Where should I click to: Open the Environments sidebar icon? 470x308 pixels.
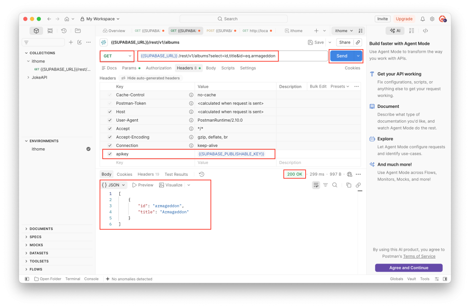click(50, 31)
